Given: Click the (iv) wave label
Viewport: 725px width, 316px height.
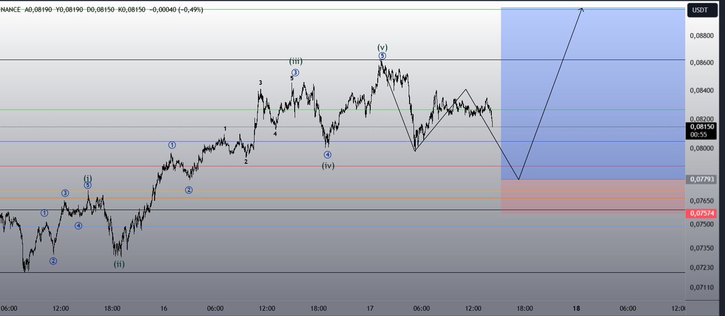Looking at the screenshot, I should point(327,165).
